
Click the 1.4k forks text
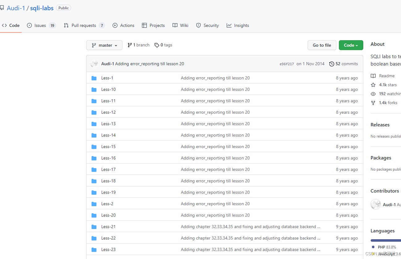tap(388, 103)
